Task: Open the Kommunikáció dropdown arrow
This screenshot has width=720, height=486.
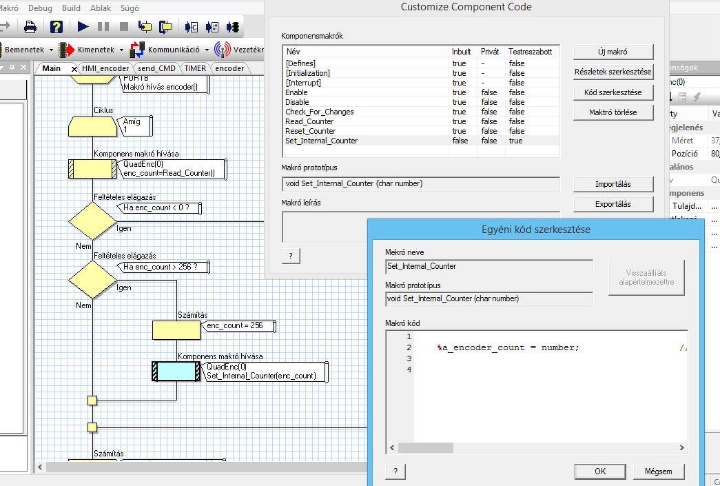Action: point(207,50)
